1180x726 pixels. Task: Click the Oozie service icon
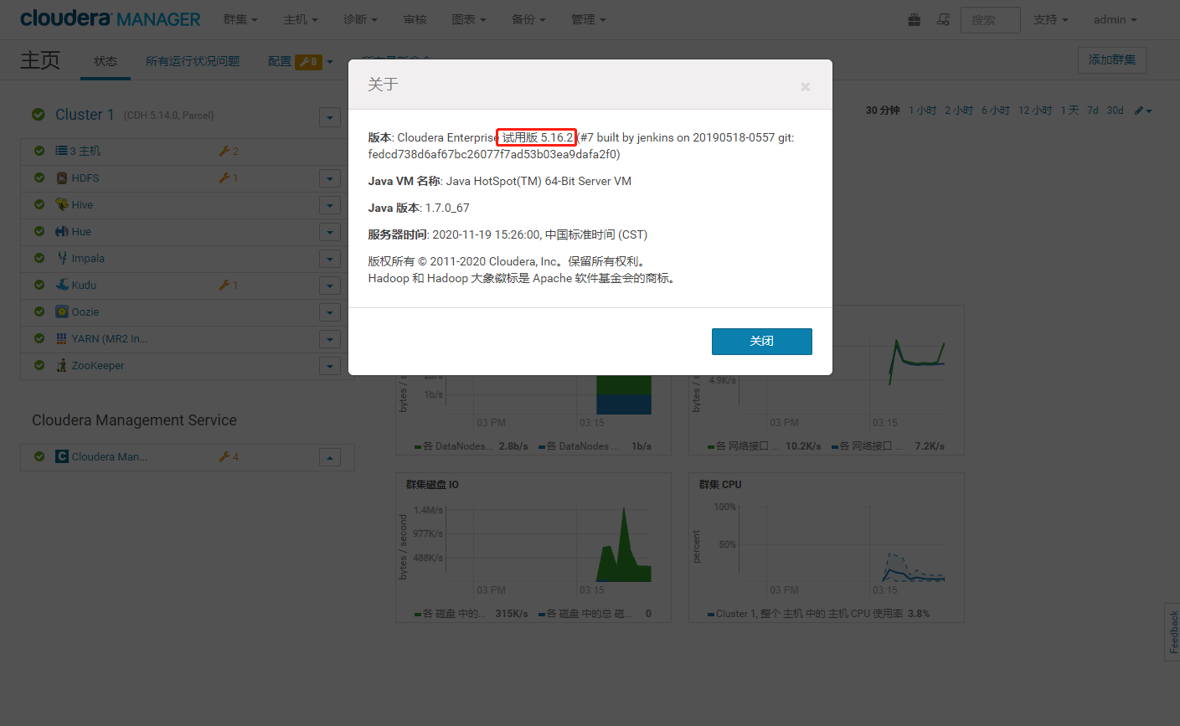[x=62, y=312]
